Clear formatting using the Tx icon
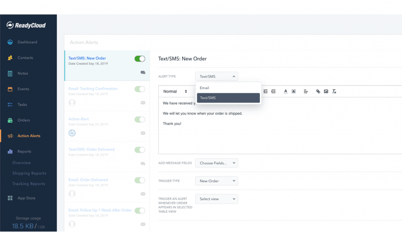The height and width of the screenshot is (246, 402). 334,91
